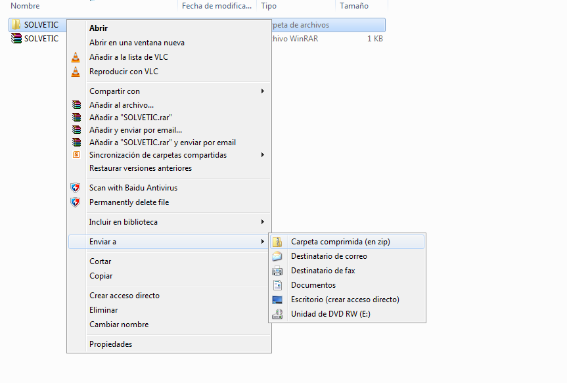Select Carpeta comprimida (en zip)
The image size is (567, 383).
[x=347, y=242]
